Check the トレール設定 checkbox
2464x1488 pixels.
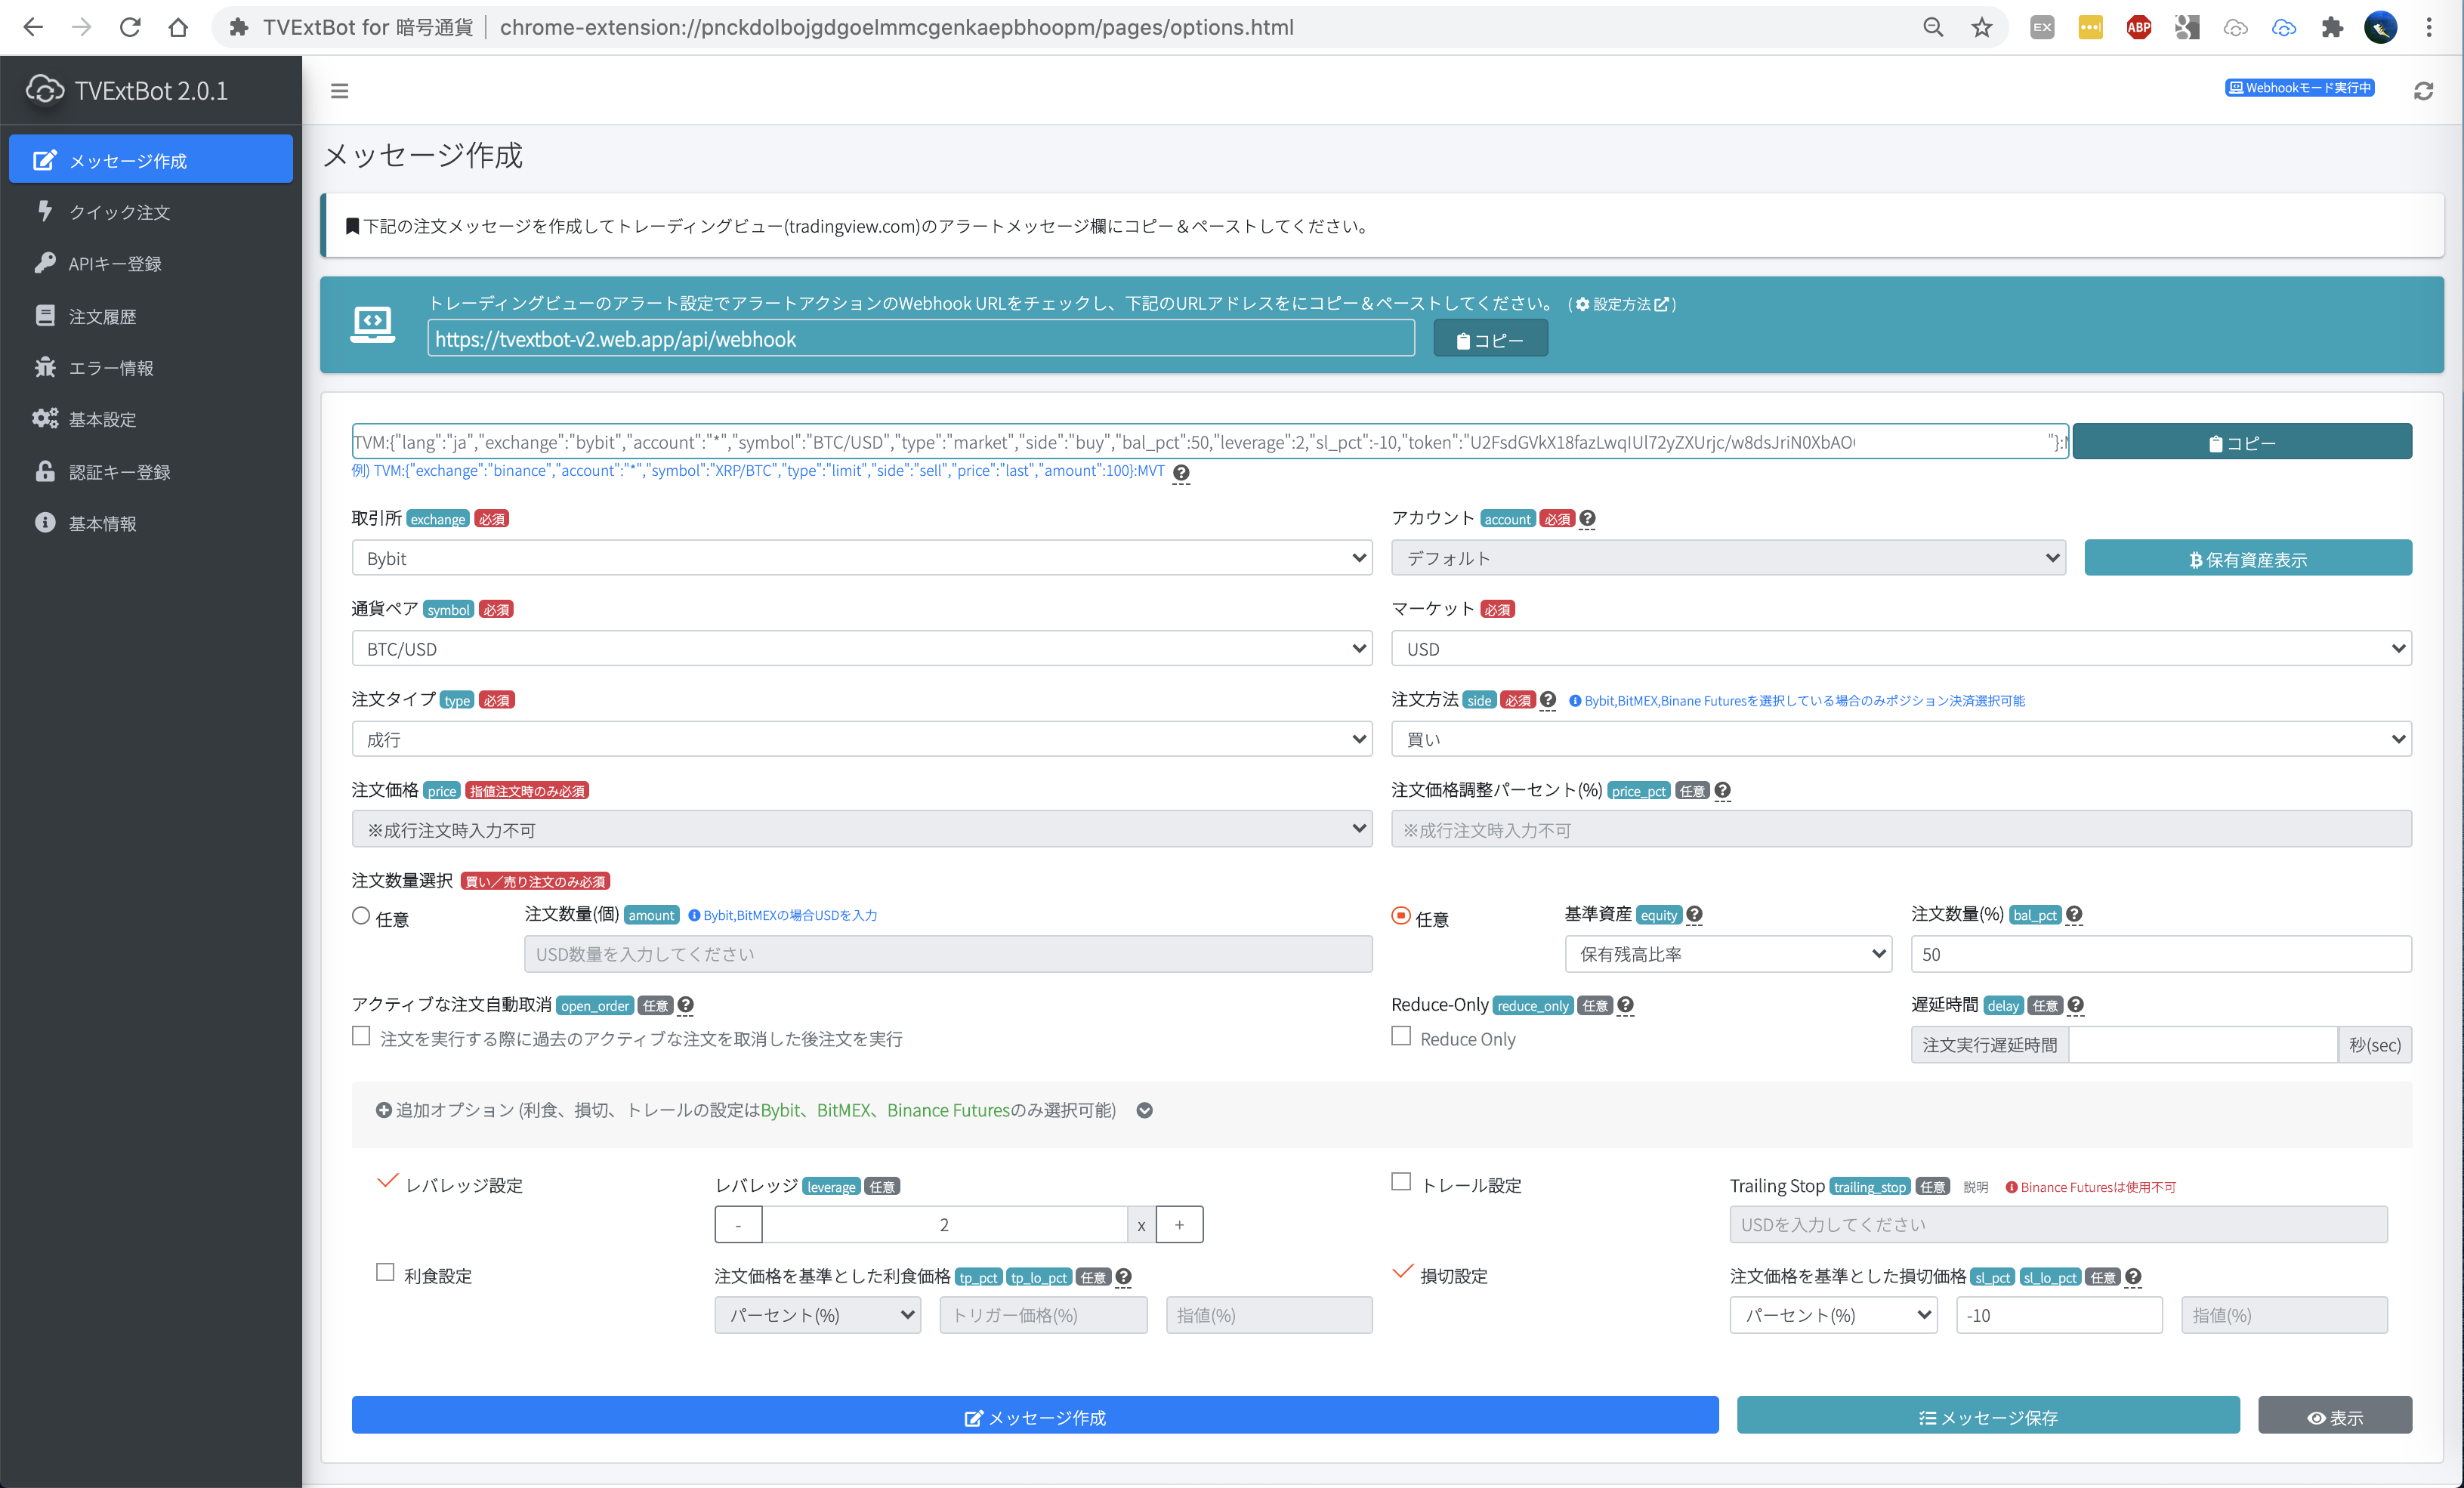click(1401, 1182)
